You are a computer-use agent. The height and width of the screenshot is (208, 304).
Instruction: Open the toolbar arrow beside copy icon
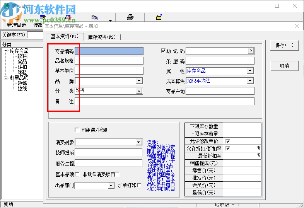click(x=110, y=20)
